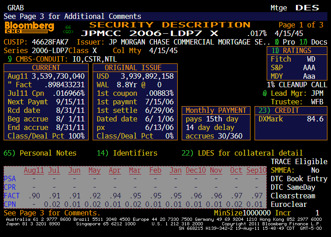331x237 pixels.
Task: Select the Dec10 column header
Action: (x=196, y=170)
